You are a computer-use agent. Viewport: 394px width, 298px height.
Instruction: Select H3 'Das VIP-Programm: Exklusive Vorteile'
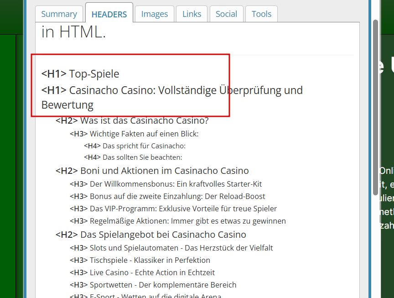pyautogui.click(x=173, y=209)
